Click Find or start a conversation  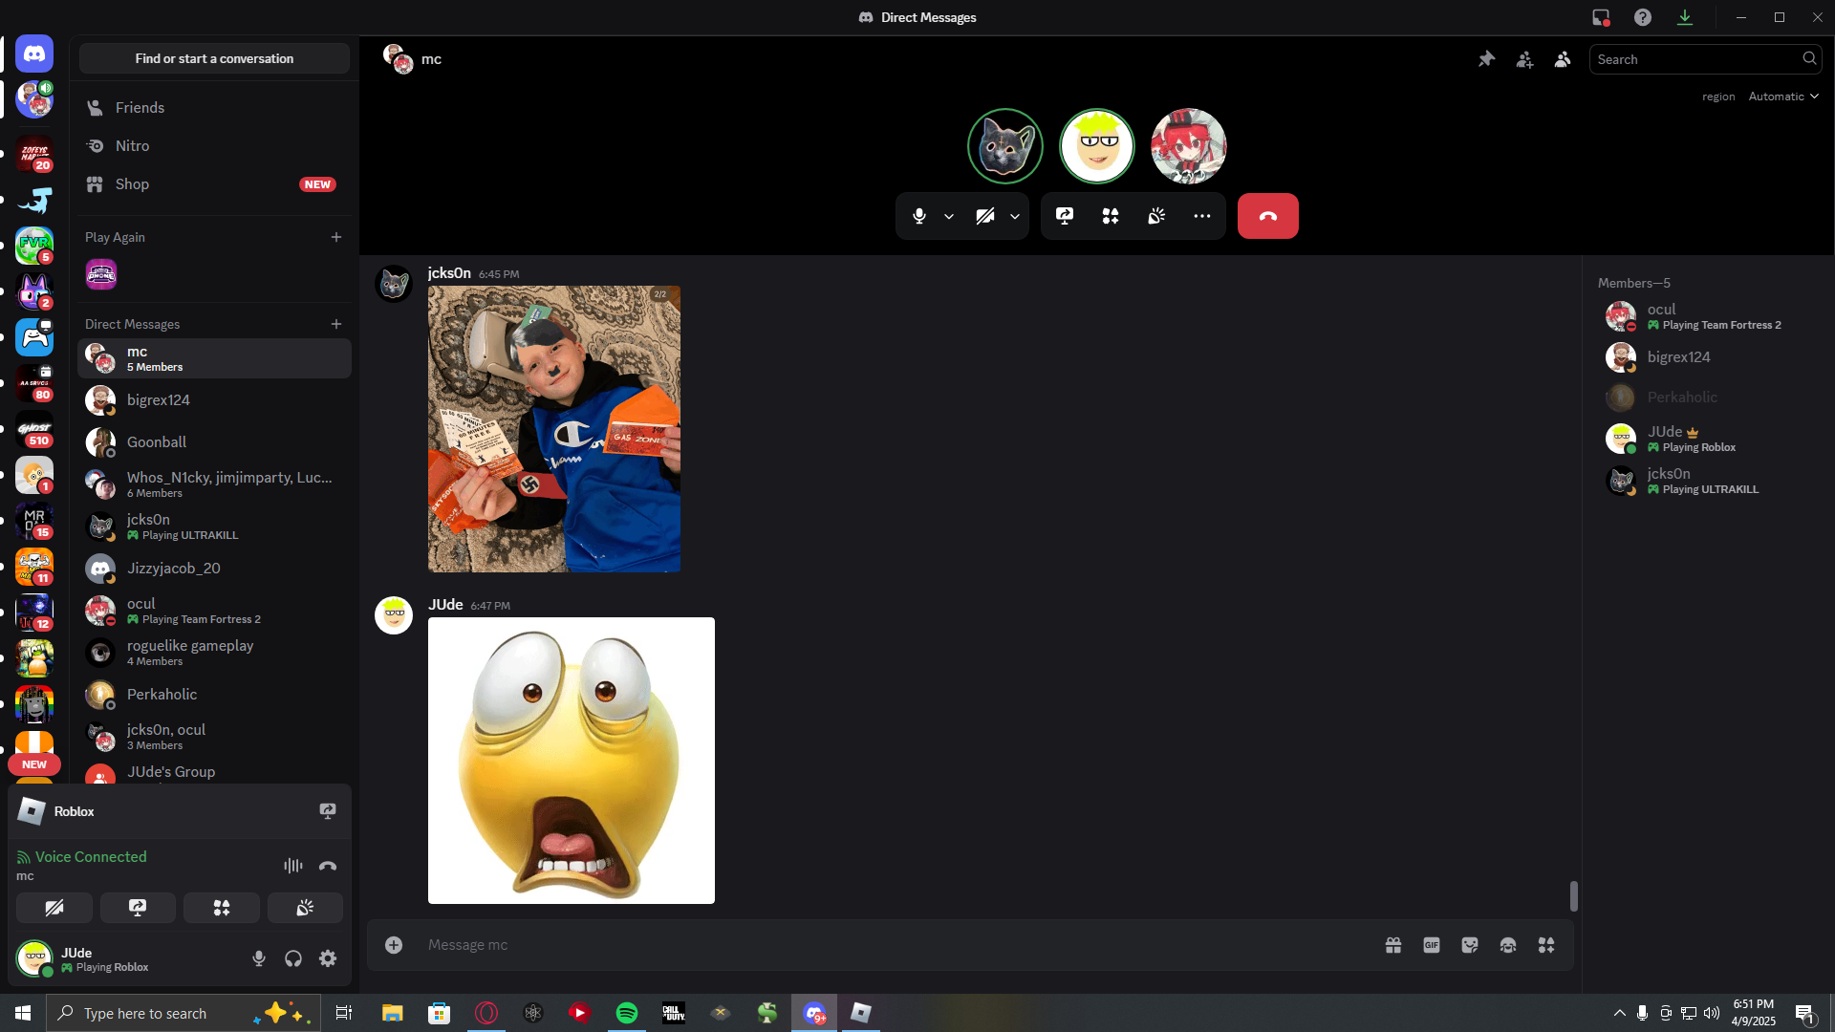point(214,59)
